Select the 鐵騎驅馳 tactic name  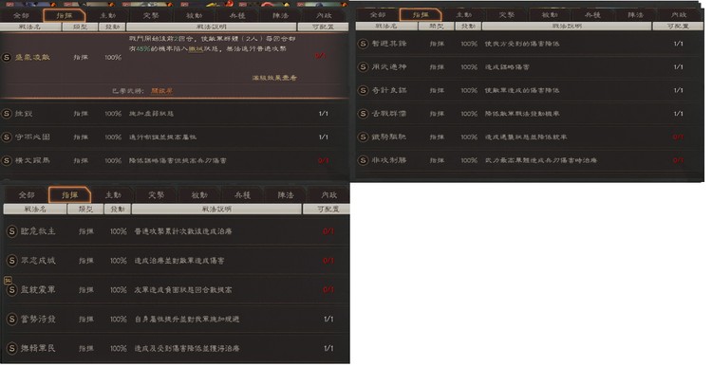click(389, 137)
